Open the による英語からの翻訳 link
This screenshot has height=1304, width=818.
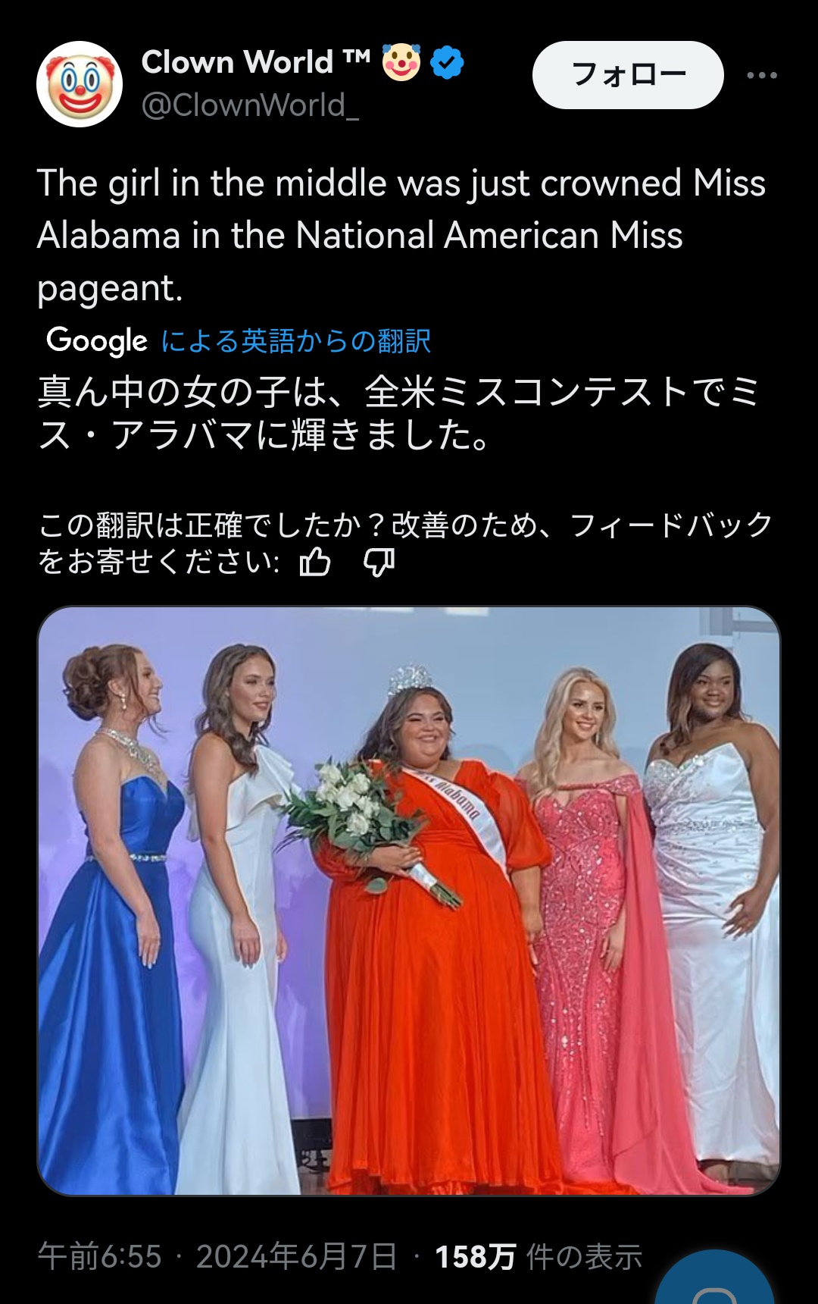pos(296,340)
